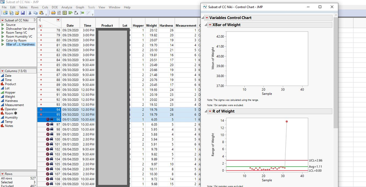Toggle excluded state marker on row 96
This screenshot has height=187, width=366.
click(48, 119)
